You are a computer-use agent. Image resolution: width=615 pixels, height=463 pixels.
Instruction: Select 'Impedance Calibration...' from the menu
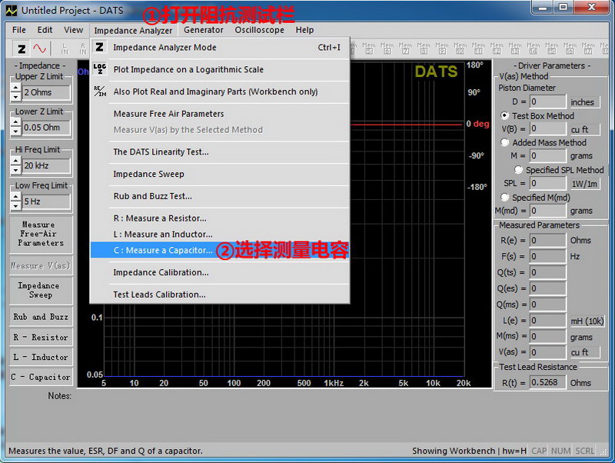click(161, 272)
